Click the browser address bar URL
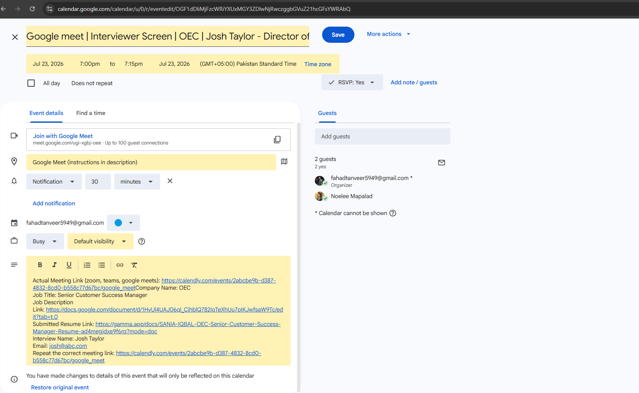 (x=204, y=9)
